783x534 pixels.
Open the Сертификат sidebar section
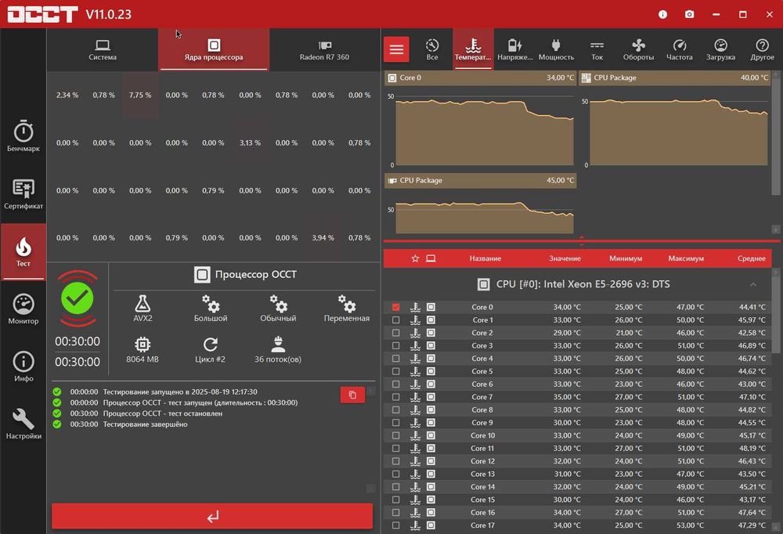point(23,194)
